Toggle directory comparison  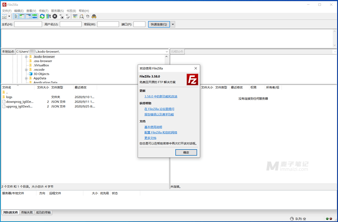pos(82,16)
